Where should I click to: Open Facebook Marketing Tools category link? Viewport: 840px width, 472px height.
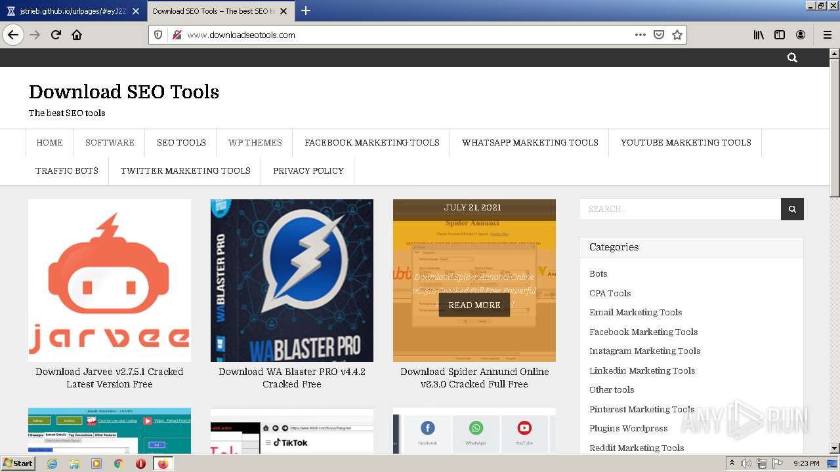point(644,332)
